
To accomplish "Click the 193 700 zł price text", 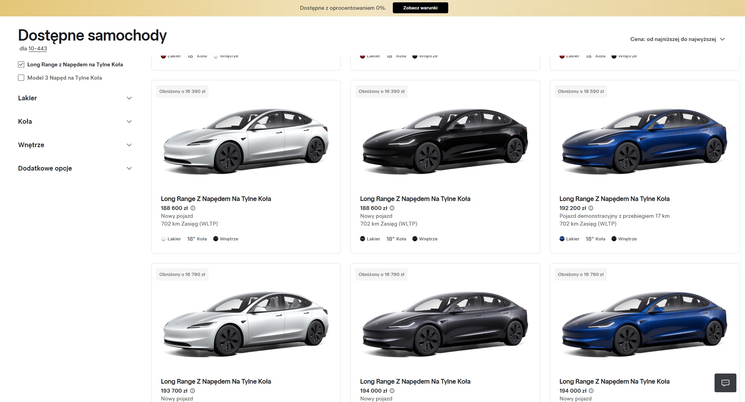I will pyautogui.click(x=174, y=391).
